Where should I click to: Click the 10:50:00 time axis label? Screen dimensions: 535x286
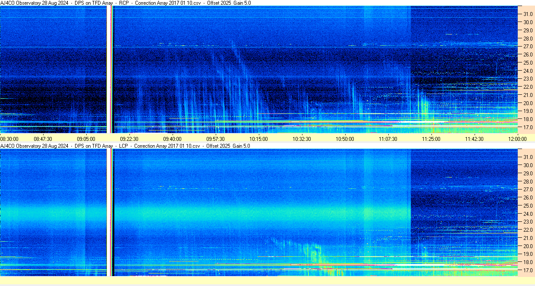point(345,139)
